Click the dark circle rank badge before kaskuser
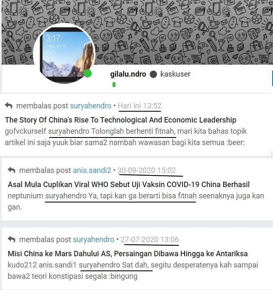 [x=153, y=74]
